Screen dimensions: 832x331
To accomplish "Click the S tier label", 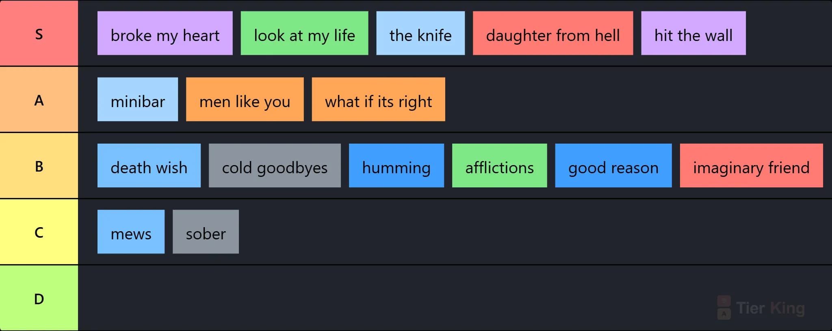I will 39,33.
